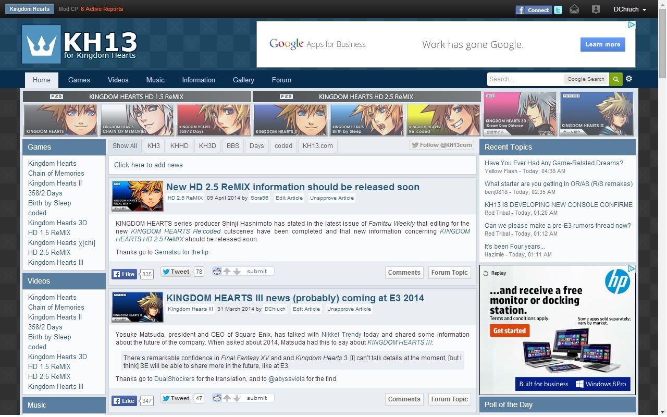Image resolution: width=667 pixels, height=417 pixels.
Task: Open 'It's been Four years...' recent topic
Action: point(515,247)
